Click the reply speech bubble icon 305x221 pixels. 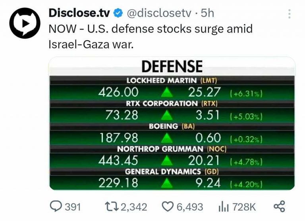click(x=56, y=206)
